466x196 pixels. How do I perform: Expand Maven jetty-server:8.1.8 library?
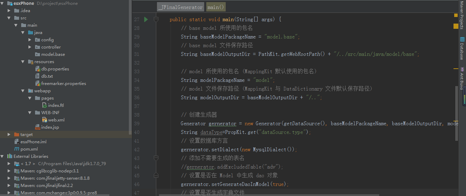point(9,178)
